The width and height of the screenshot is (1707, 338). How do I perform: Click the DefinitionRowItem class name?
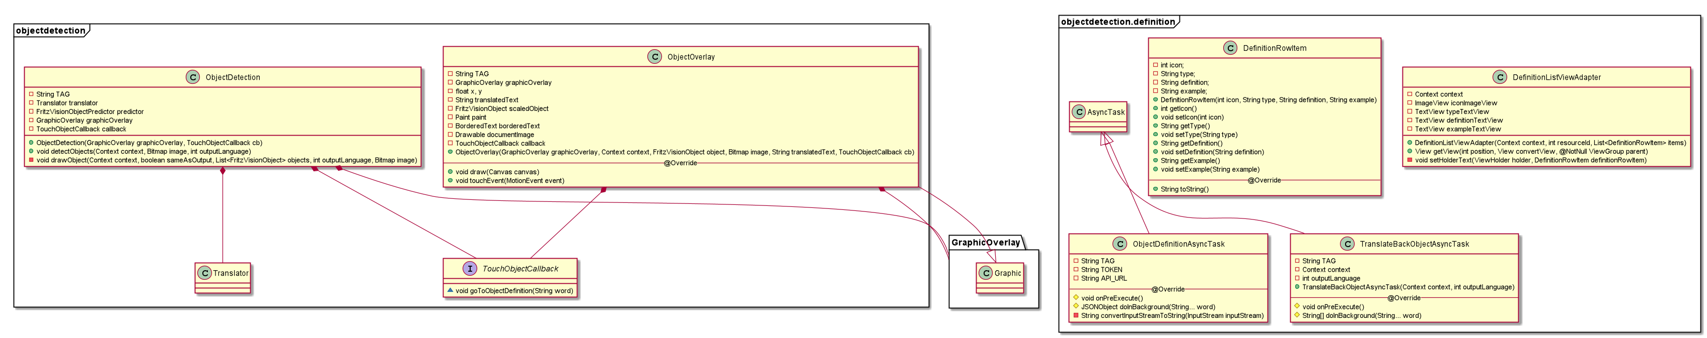pyautogui.click(x=1275, y=48)
